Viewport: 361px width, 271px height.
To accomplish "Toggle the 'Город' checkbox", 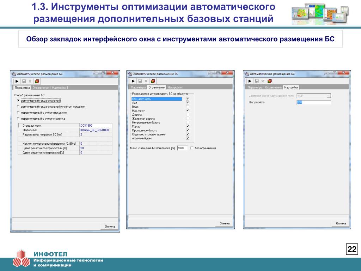I will [x=188, y=126].
